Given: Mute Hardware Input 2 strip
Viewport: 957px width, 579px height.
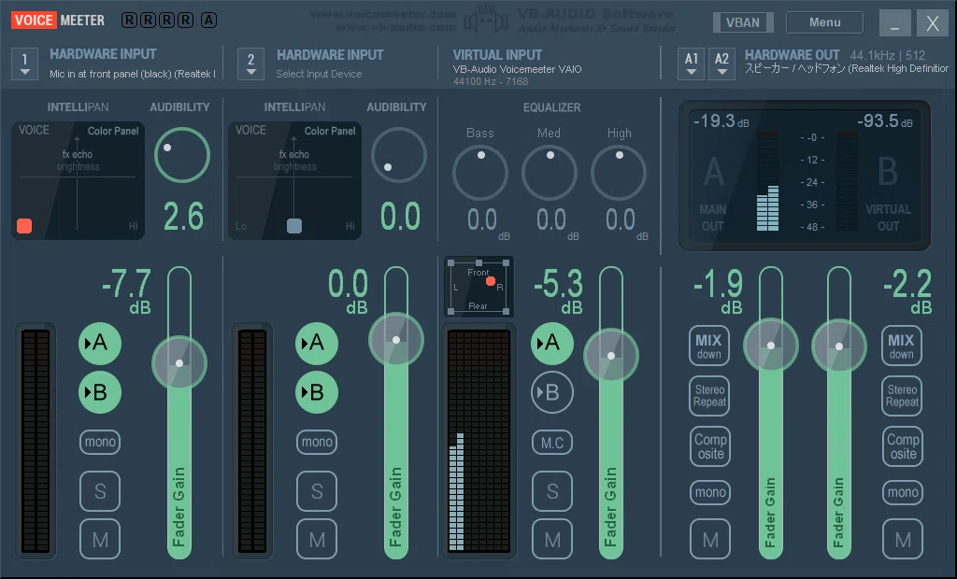Looking at the screenshot, I should click(317, 540).
